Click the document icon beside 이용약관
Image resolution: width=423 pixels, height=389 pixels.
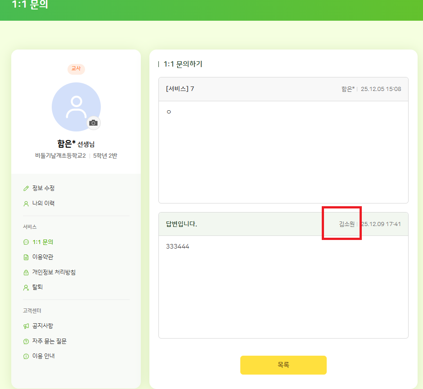[x=26, y=258]
